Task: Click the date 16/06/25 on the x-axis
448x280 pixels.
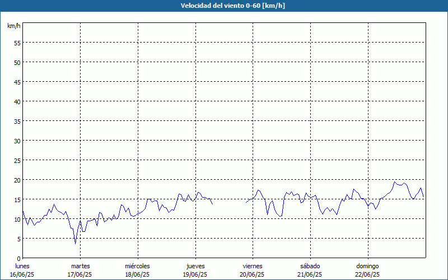Action: click(x=22, y=274)
